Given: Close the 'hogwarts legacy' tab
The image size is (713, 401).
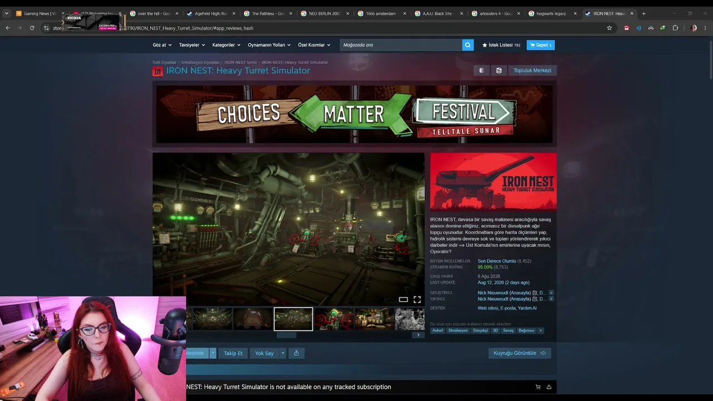Looking at the screenshot, I should [575, 13].
